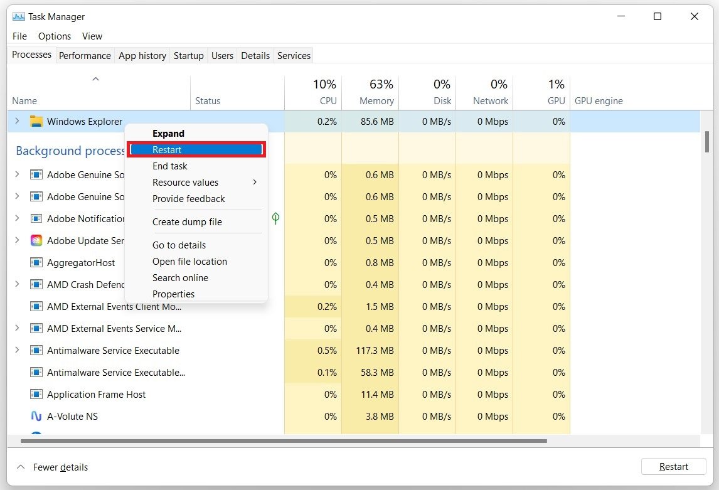
Task: Open the Startup tab
Action: point(188,56)
